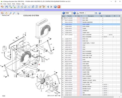Go to next page with right triangle arrow
This screenshot has height=98, width=122.
[51, 7]
